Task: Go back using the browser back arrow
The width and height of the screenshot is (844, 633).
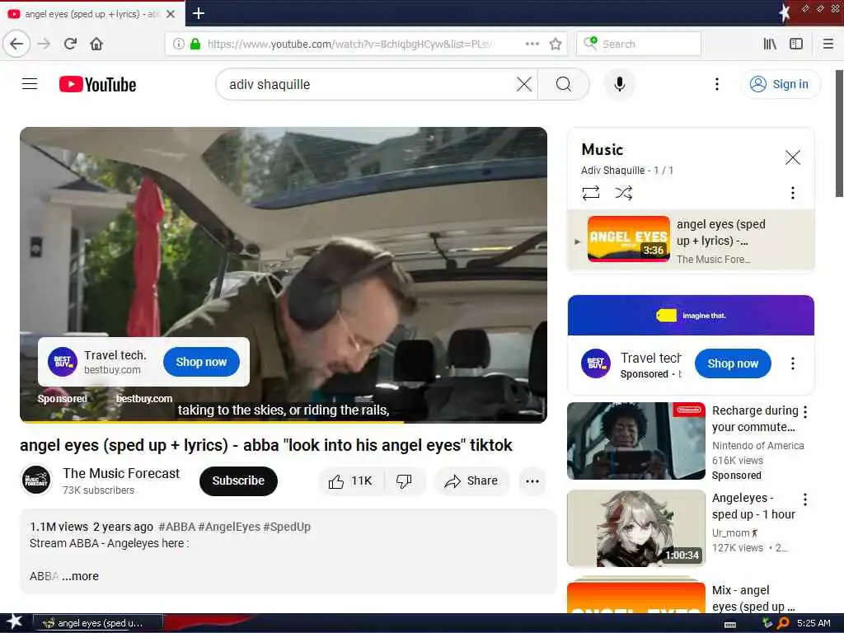Action: 16,44
